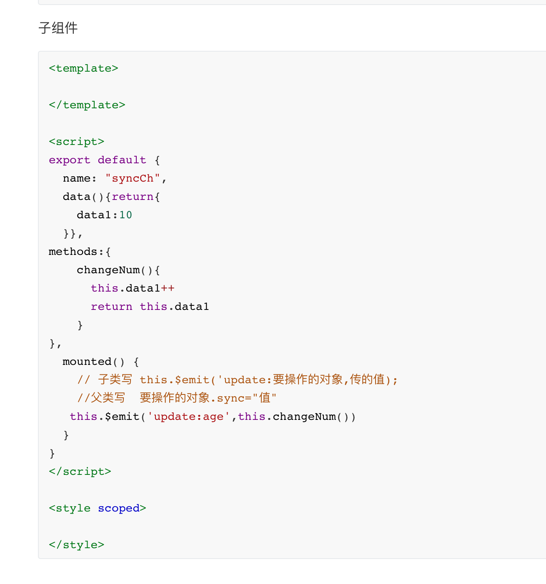This screenshot has height=584, width=546.
Task: Click the closing </style> tag
Action: [x=76, y=545]
